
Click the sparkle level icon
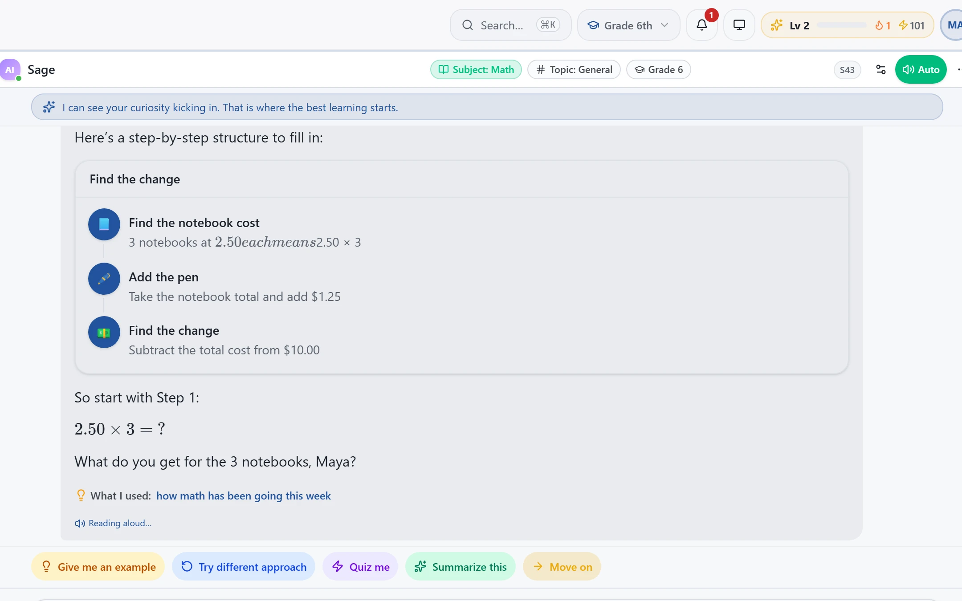(x=776, y=25)
